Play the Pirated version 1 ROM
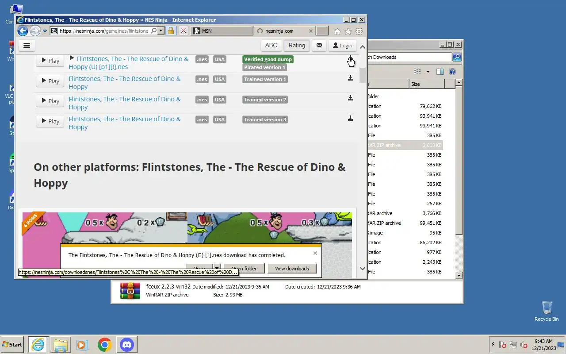The width and height of the screenshot is (566, 354). (50, 61)
